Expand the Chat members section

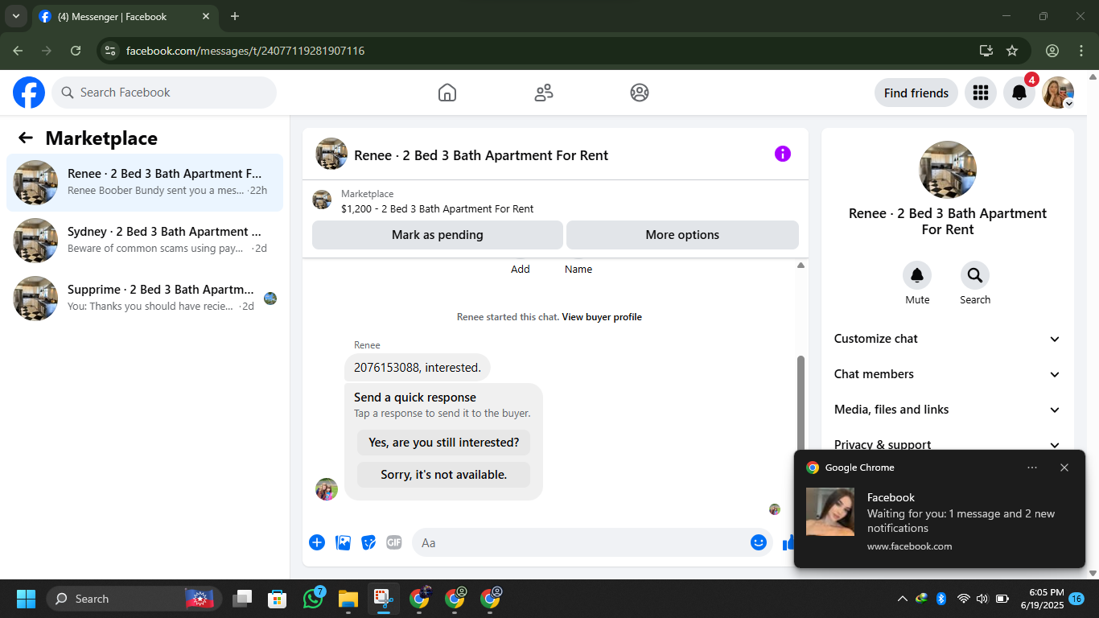[x=948, y=374]
